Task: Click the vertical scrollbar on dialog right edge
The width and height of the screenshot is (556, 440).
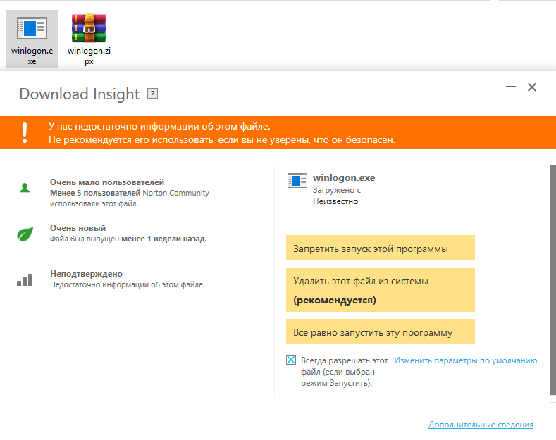Action: point(552,282)
